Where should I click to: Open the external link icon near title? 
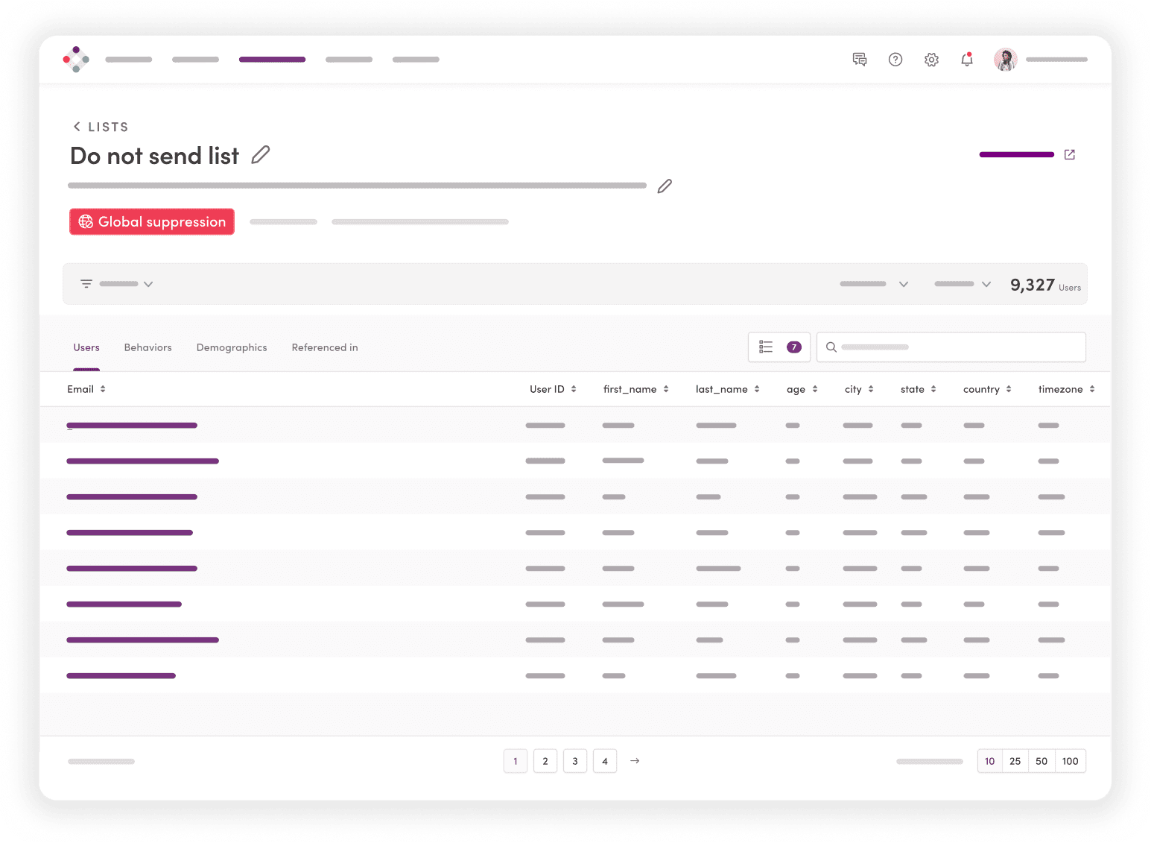coord(1069,155)
